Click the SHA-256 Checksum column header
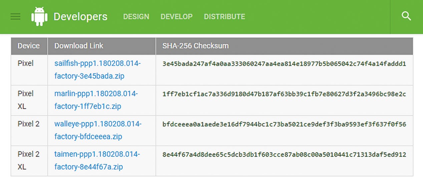 click(195, 46)
